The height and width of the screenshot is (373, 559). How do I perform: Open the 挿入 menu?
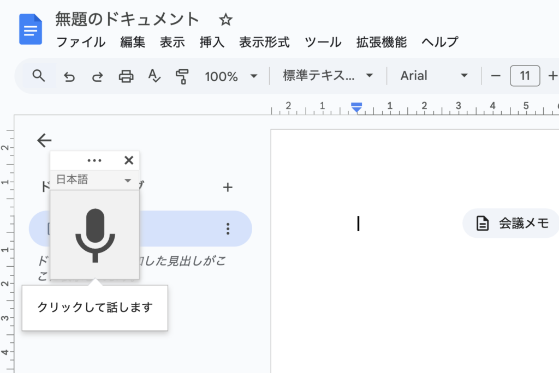(x=212, y=42)
